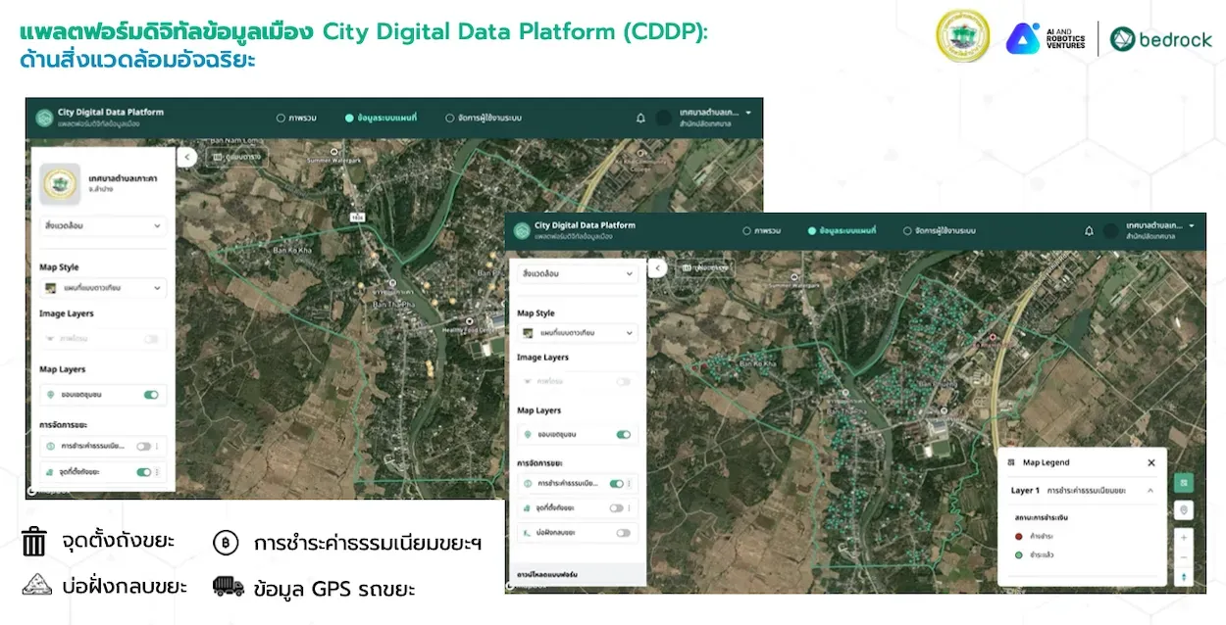
Task: Click the municipal seal logo at slide top
Action: pyautogui.click(x=962, y=37)
